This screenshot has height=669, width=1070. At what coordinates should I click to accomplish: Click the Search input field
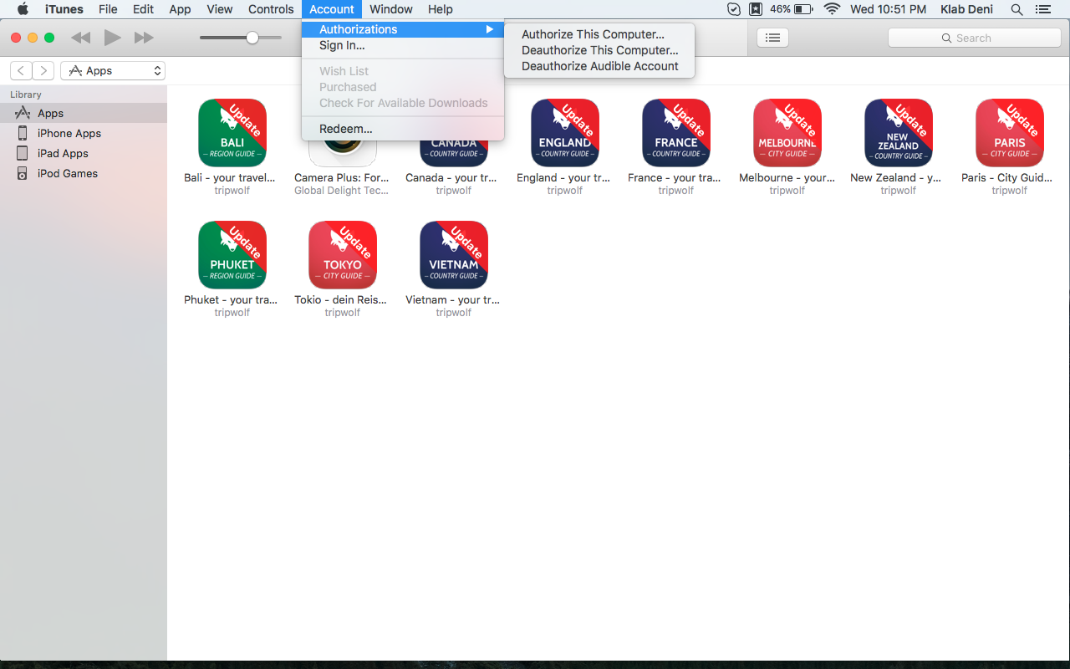tap(974, 38)
